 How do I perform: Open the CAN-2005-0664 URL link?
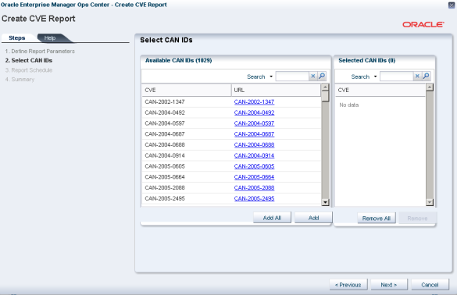click(254, 177)
